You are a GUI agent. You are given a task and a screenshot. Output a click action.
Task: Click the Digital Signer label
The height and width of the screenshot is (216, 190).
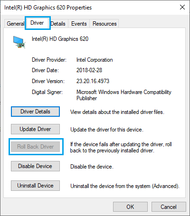[x=47, y=92]
